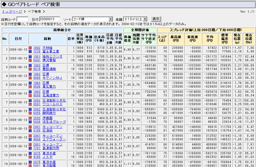Image resolution: width=256 pixels, height=167 pixels.
Task: Click the red marker icon beside code 2593
Action: click(x=30, y=118)
